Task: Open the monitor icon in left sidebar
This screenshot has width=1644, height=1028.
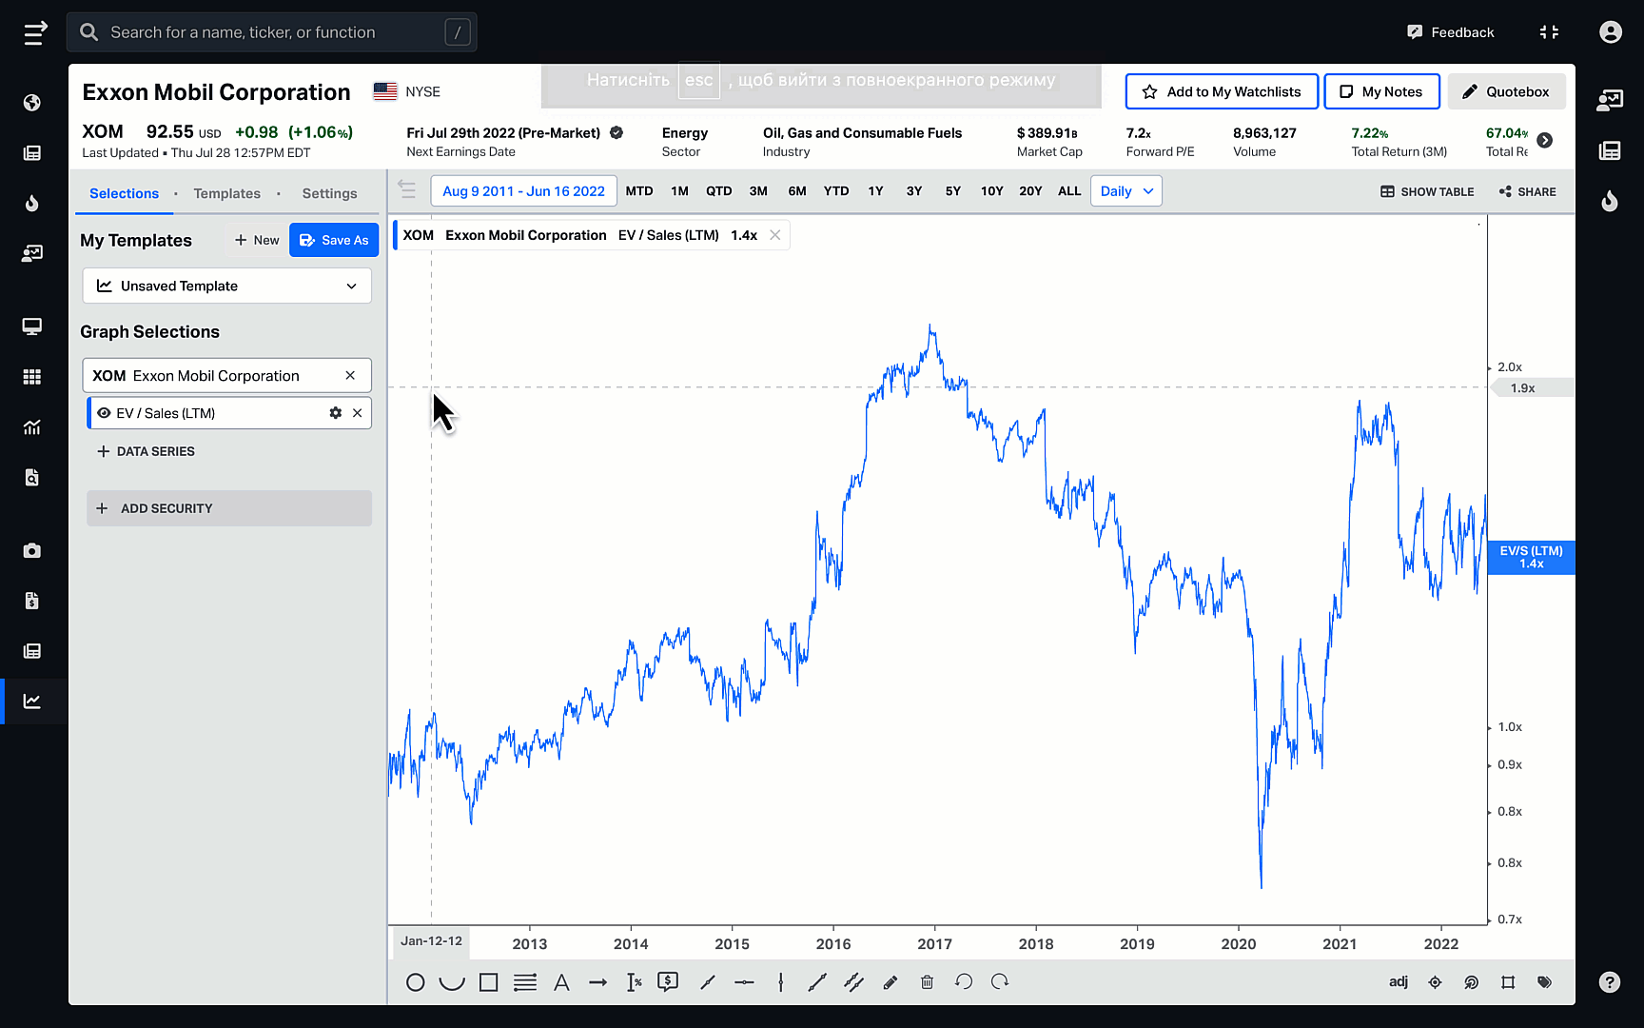Action: [x=32, y=326]
